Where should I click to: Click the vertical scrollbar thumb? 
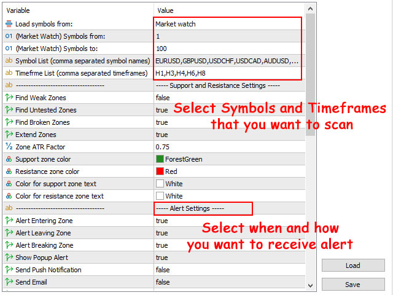(x=310, y=75)
